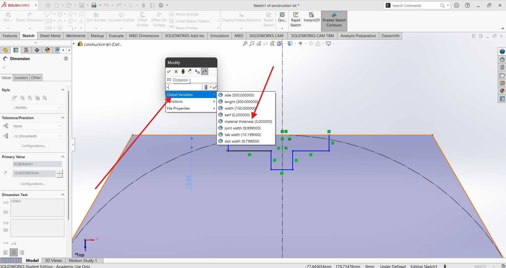This screenshot has width=506, height=268.
Task: Open View Orientation cube icon
Action: pos(280,44)
